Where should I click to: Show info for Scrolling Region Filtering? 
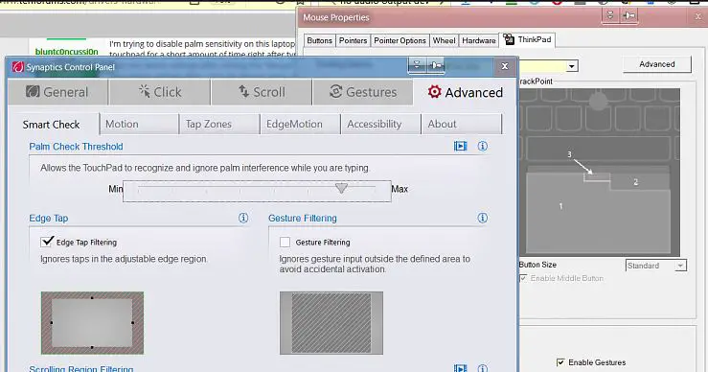coord(483,368)
